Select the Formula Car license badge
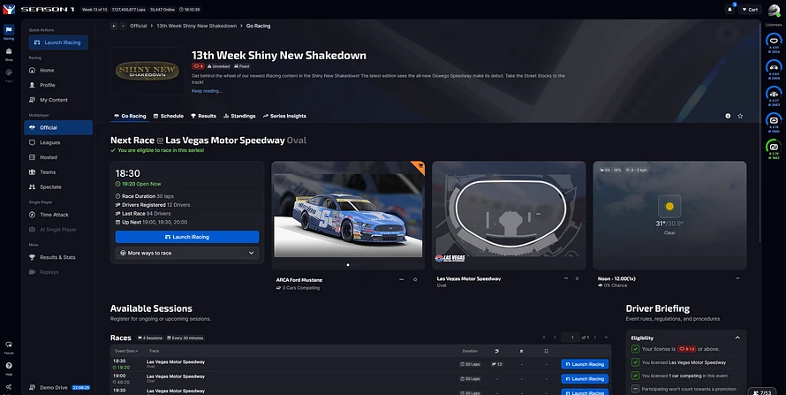This screenshot has height=395, width=786. click(774, 95)
